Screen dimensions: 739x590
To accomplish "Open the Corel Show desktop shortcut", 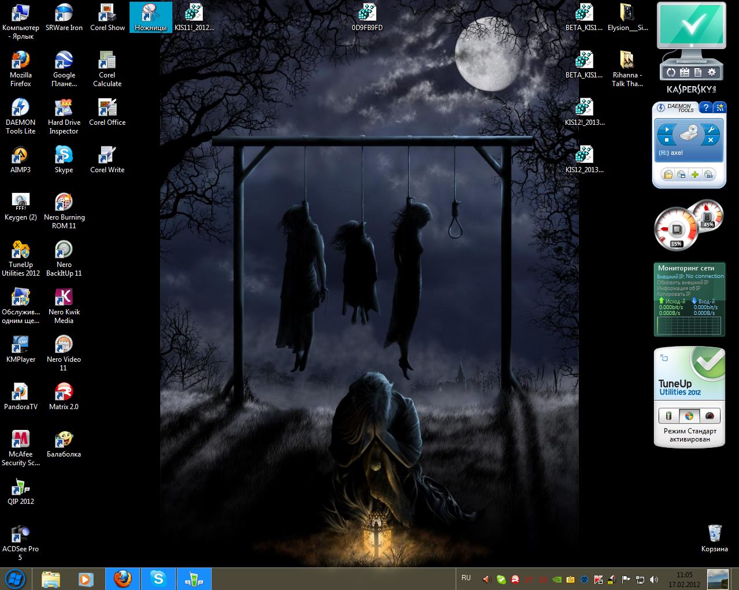I will click(x=108, y=17).
